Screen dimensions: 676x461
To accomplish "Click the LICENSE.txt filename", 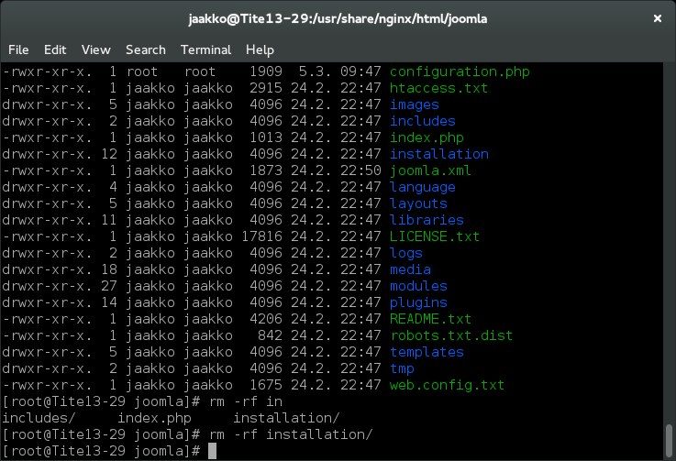I will [435, 236].
